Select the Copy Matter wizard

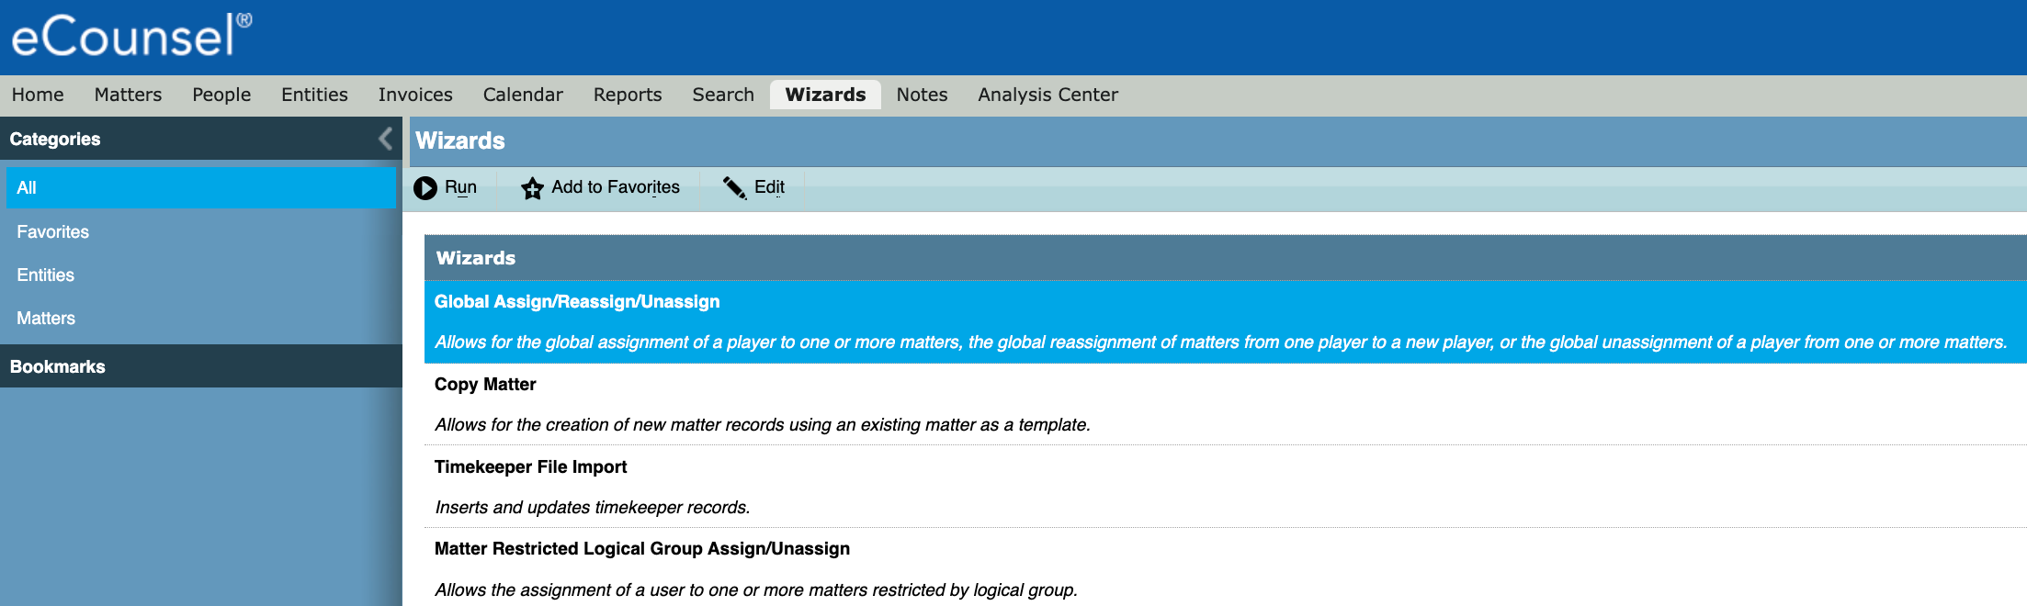click(x=485, y=385)
